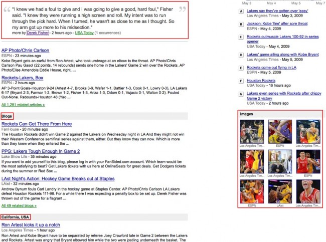Screen dimensions: 326x242
Task: Open the USA Today source link in the quote
Action: (84, 33)
